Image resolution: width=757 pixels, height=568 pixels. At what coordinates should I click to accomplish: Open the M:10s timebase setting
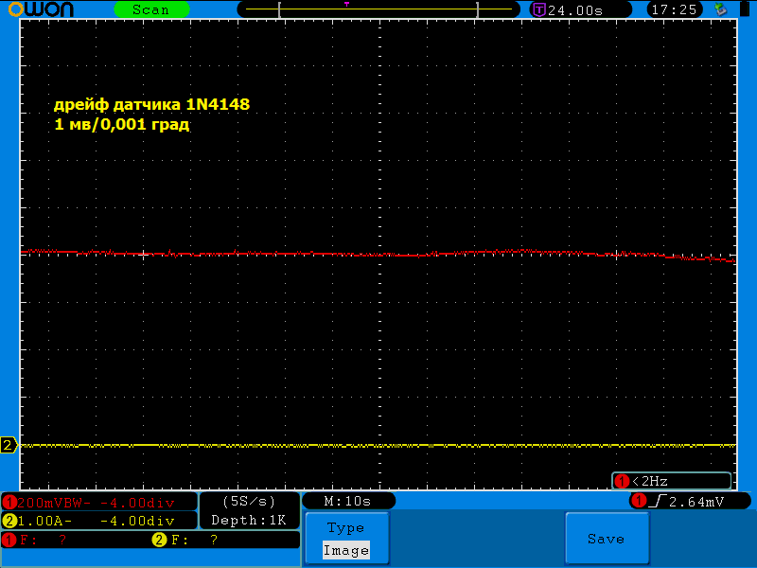tap(347, 501)
